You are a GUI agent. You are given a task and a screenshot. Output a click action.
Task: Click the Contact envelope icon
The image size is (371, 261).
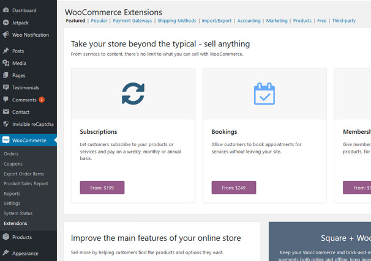(x=6, y=112)
